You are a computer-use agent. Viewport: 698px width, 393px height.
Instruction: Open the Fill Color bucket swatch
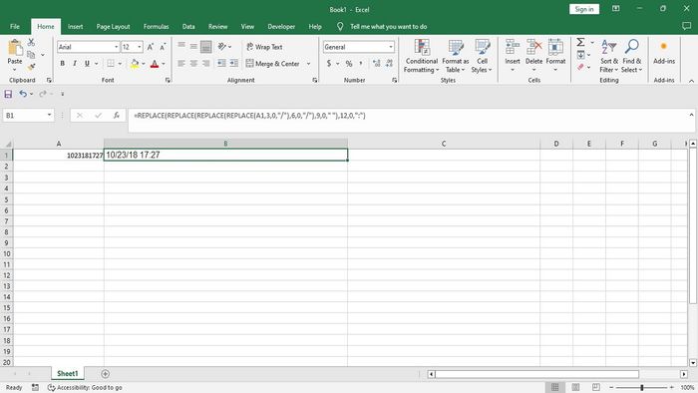(135, 64)
